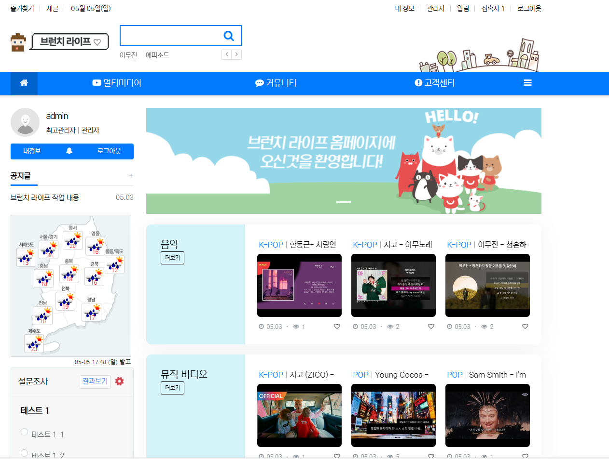The height and width of the screenshot is (459, 609).
Task: Like the 이무진 - 청혼하 heart icon
Action: 525,327
